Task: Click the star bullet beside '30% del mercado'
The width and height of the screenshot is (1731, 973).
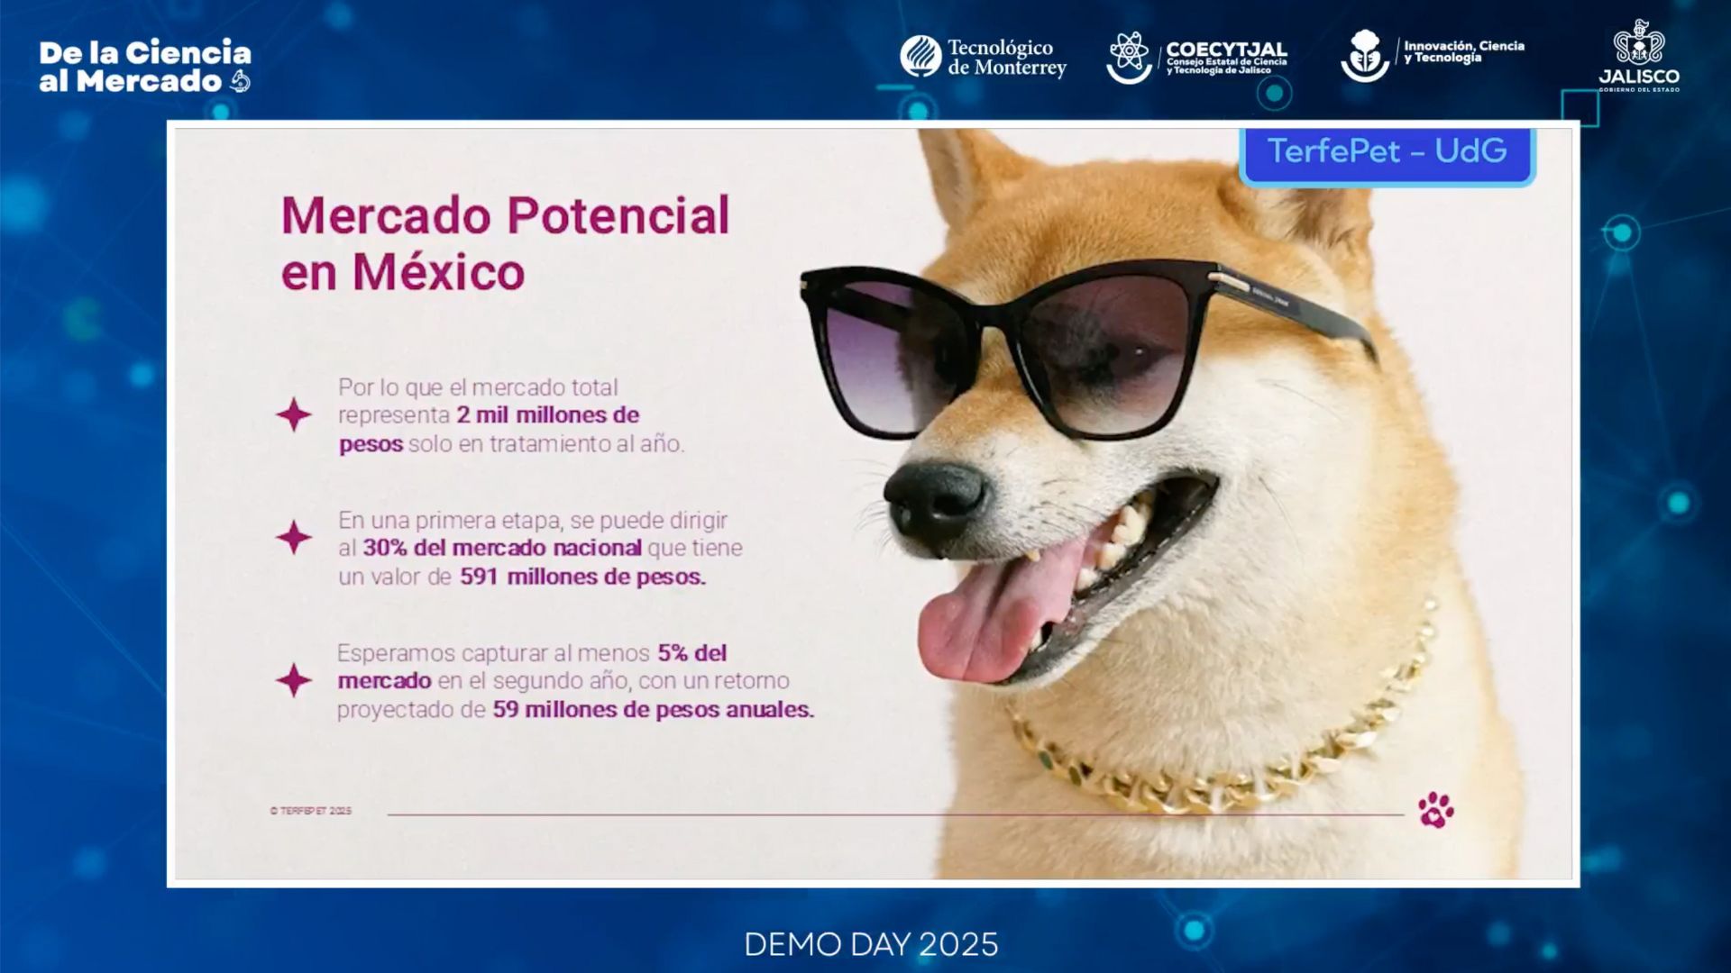Action: tap(294, 538)
